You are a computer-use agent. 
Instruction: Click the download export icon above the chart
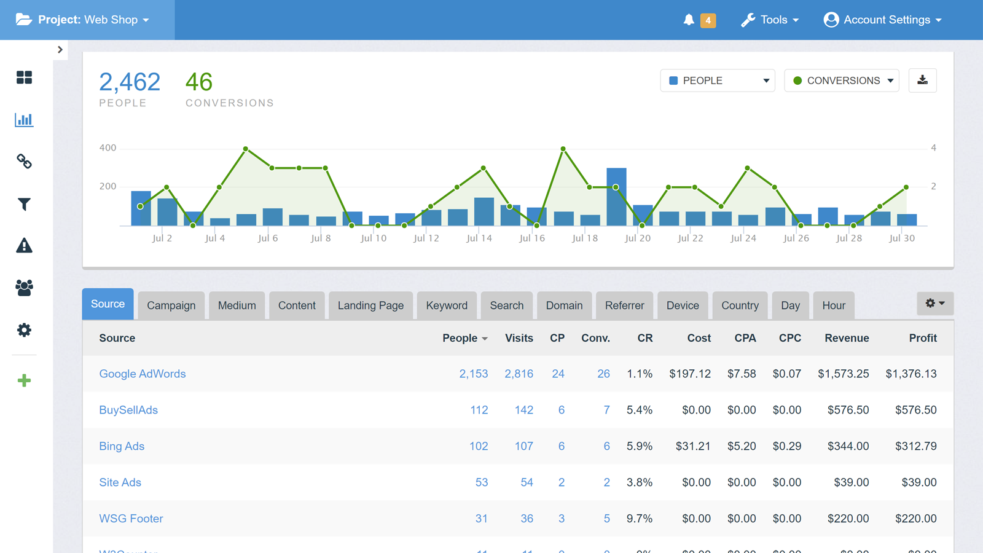click(x=922, y=80)
